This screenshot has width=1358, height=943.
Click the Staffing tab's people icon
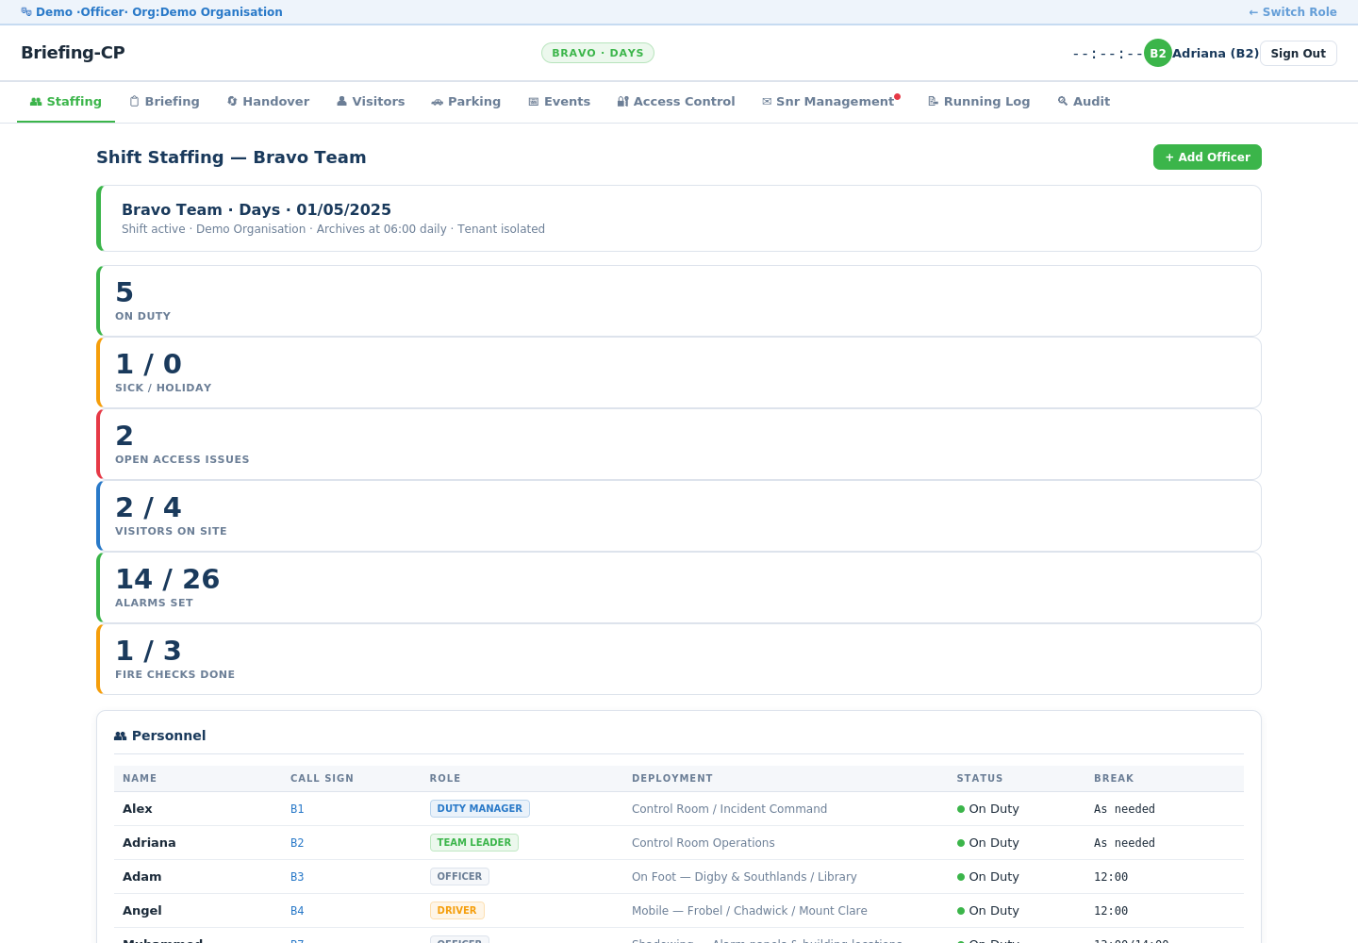coord(36,102)
